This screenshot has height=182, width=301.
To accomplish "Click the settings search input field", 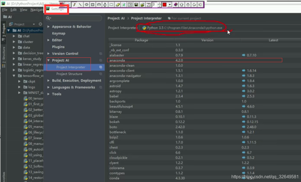I will point(73,18).
